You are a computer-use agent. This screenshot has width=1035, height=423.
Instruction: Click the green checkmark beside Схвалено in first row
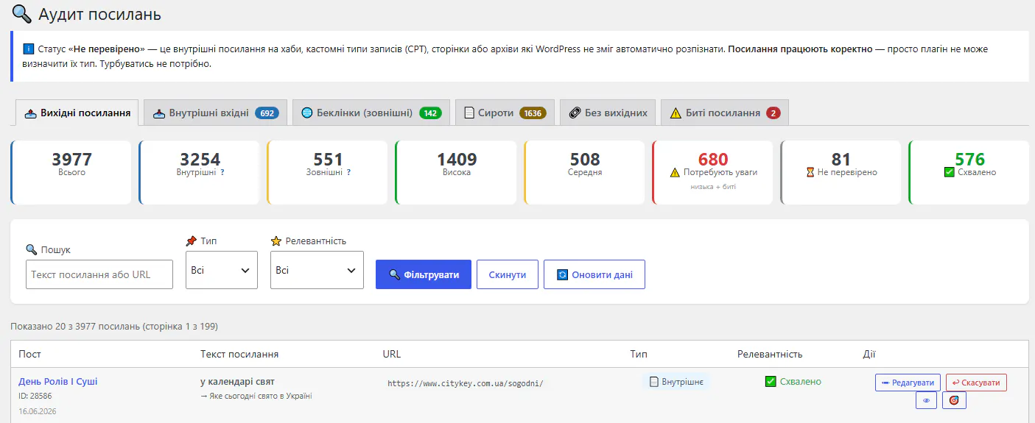pos(771,381)
